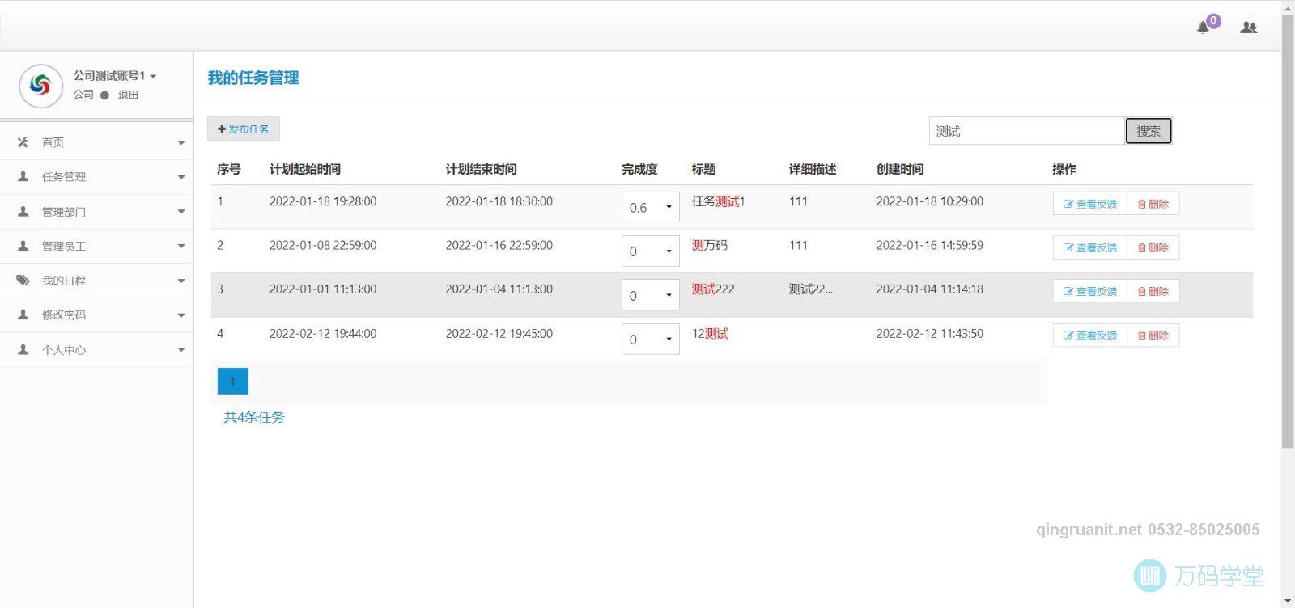Click the 发布任务 button
Image resolution: width=1295 pixels, height=608 pixels.
click(x=244, y=129)
